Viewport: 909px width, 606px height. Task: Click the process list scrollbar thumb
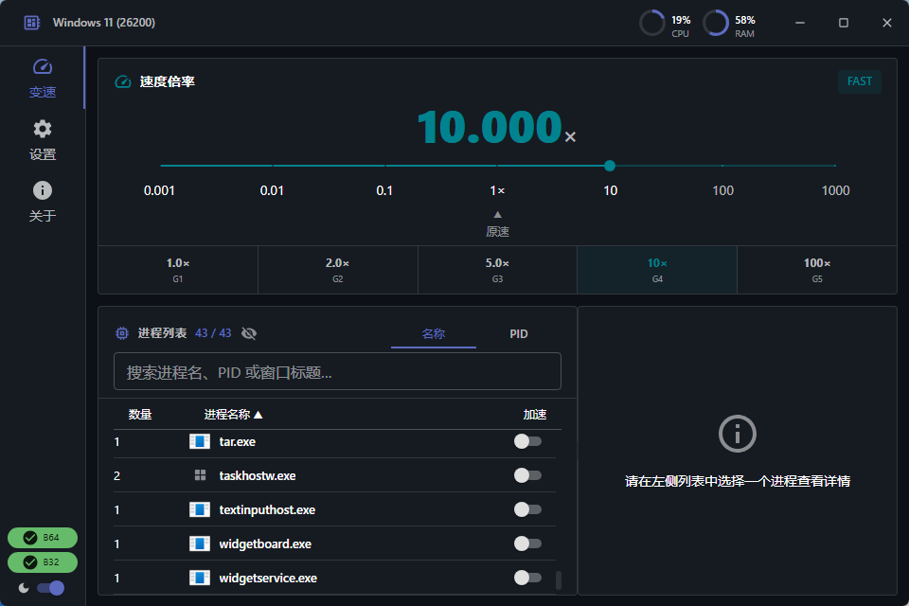[559, 579]
